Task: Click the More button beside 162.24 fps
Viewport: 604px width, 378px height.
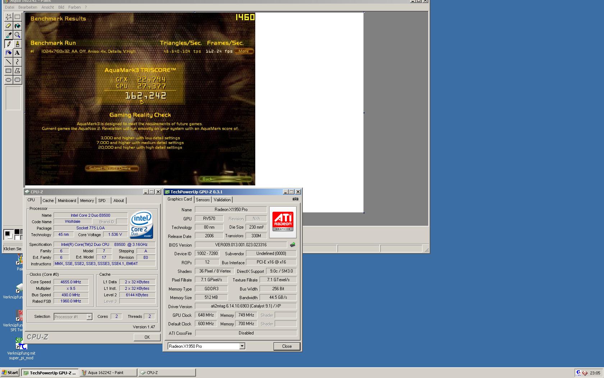Action: 244,51
